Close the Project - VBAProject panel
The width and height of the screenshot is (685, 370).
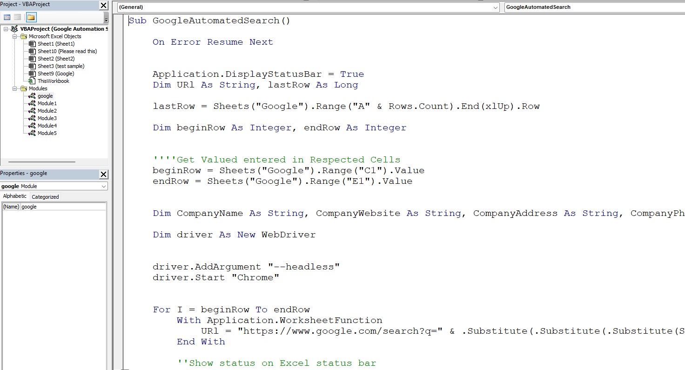(104, 6)
